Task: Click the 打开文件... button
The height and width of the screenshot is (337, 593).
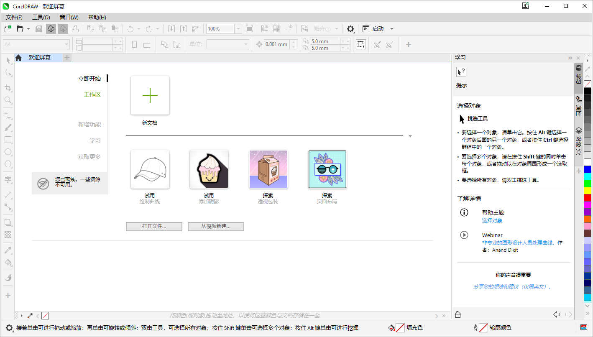Action: [154, 226]
